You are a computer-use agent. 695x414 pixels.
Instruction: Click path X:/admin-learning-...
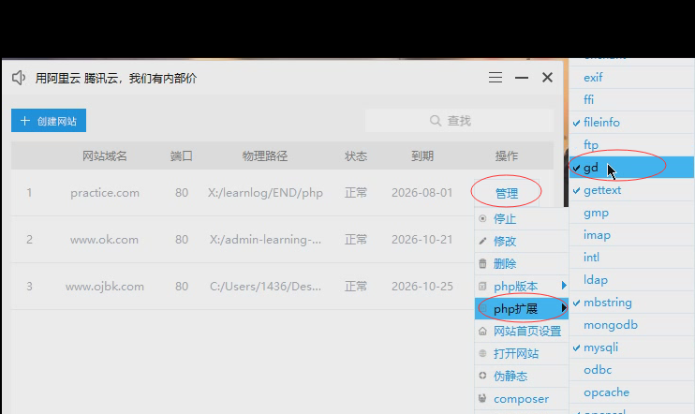[265, 240]
